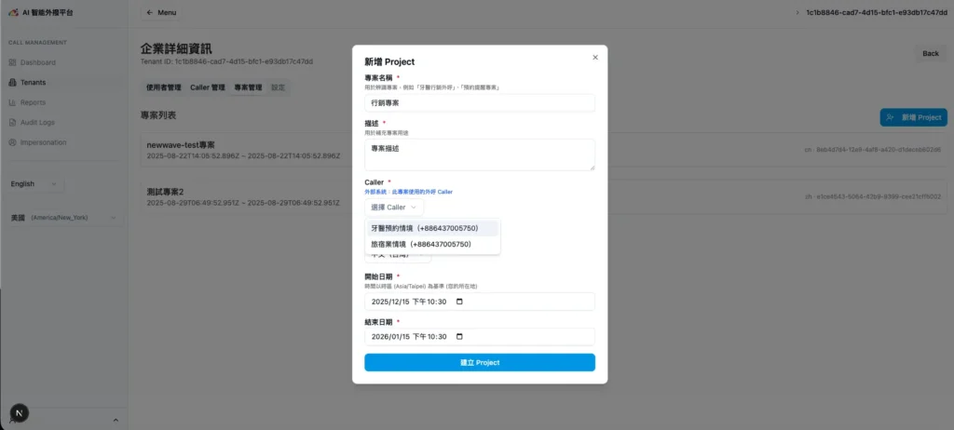Open Dashboard in the sidebar

37,62
